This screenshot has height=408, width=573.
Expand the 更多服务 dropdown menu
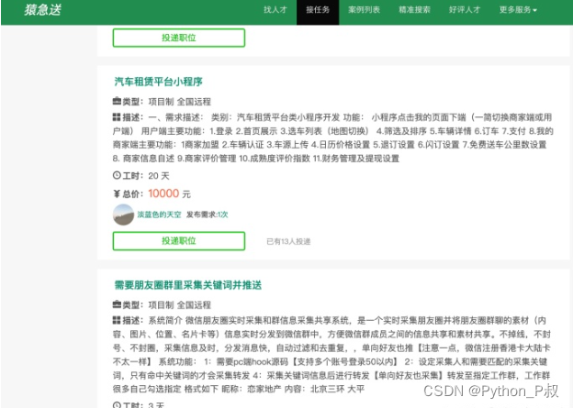[x=518, y=10]
